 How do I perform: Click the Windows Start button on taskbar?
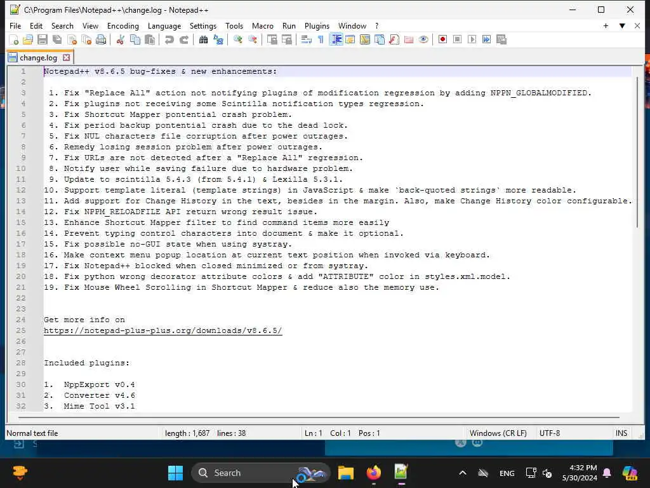pos(175,473)
